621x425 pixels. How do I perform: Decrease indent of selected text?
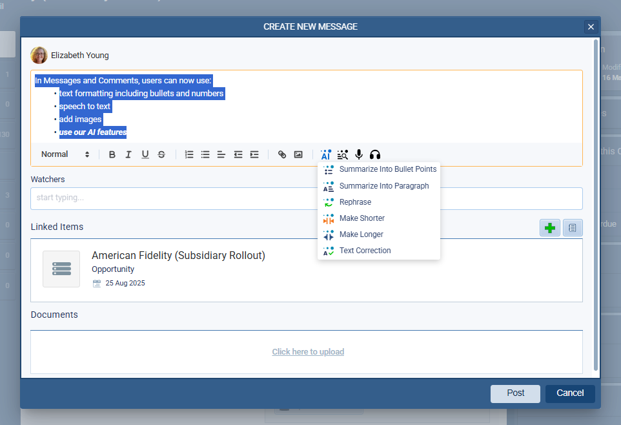click(238, 154)
